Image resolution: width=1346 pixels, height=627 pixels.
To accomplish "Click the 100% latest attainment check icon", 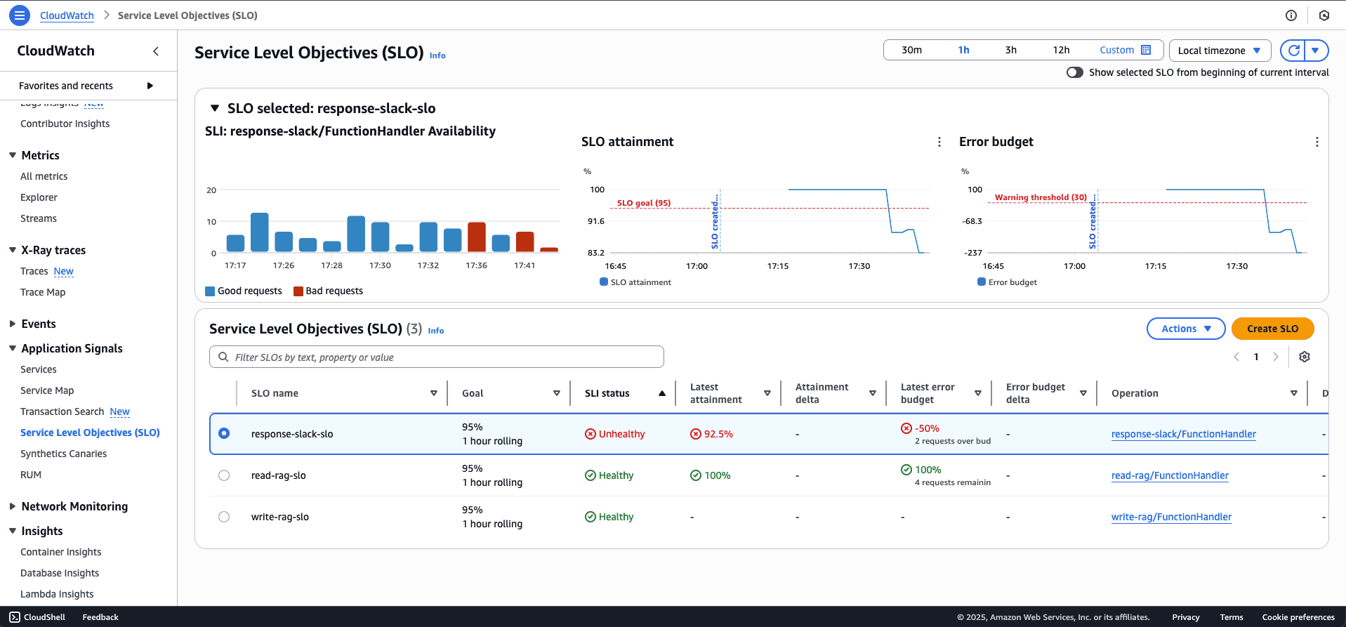I will (695, 475).
